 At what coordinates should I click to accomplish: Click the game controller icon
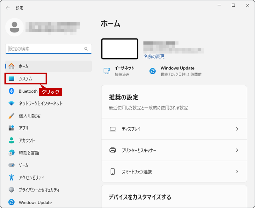tap(11, 165)
